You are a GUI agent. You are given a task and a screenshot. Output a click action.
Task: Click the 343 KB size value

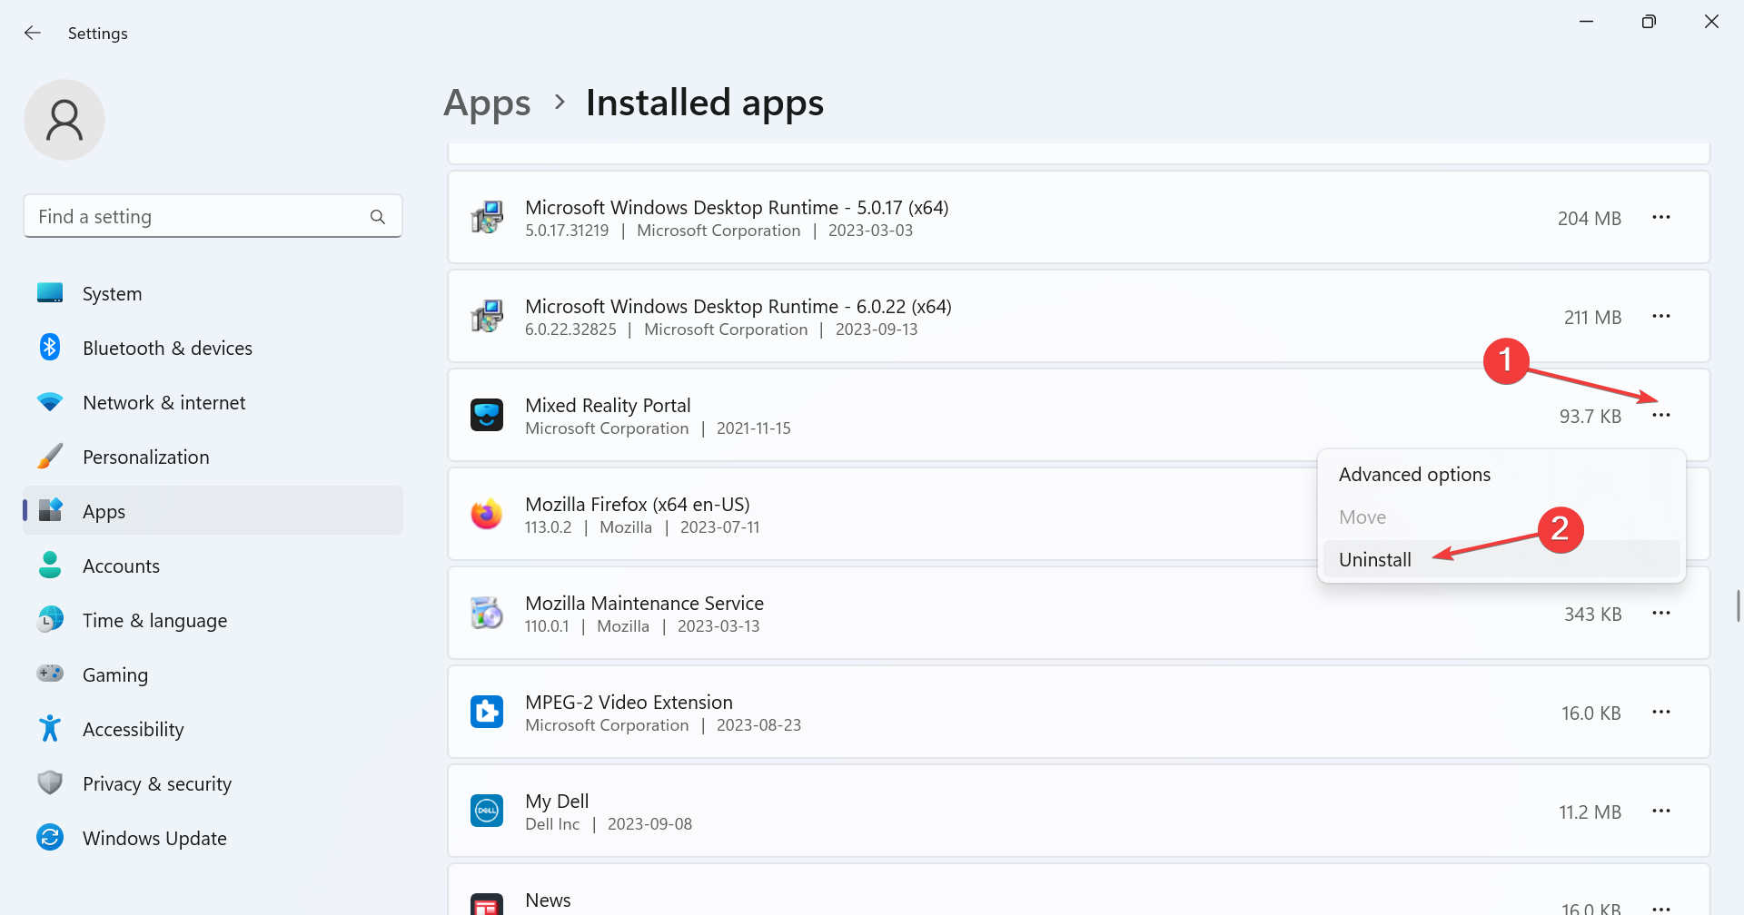pyautogui.click(x=1592, y=614)
